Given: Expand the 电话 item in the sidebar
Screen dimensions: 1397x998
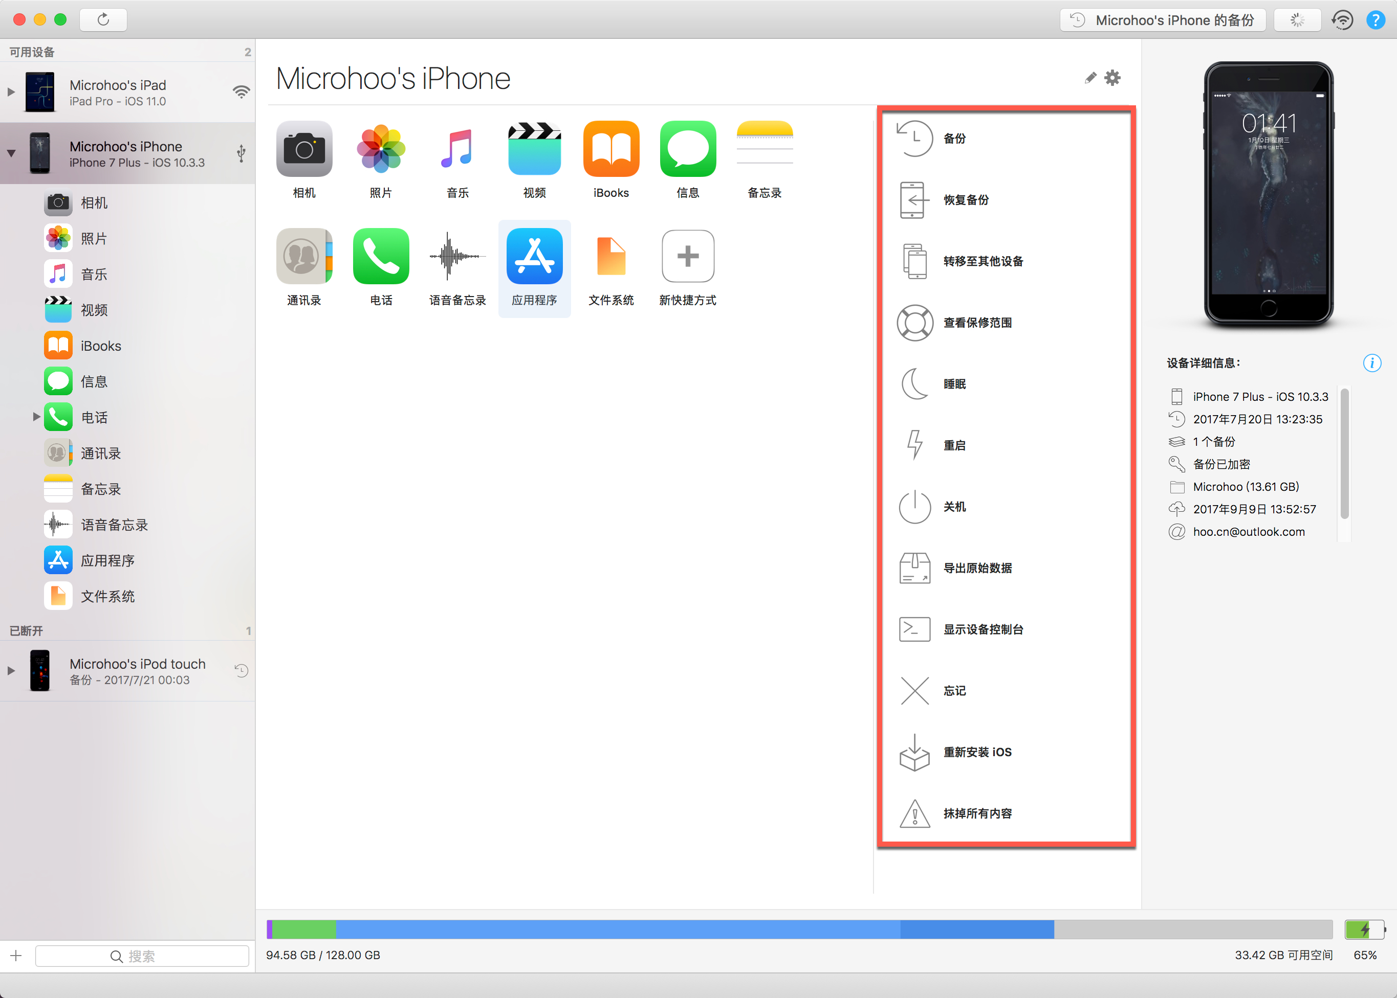Looking at the screenshot, I should coord(36,417).
